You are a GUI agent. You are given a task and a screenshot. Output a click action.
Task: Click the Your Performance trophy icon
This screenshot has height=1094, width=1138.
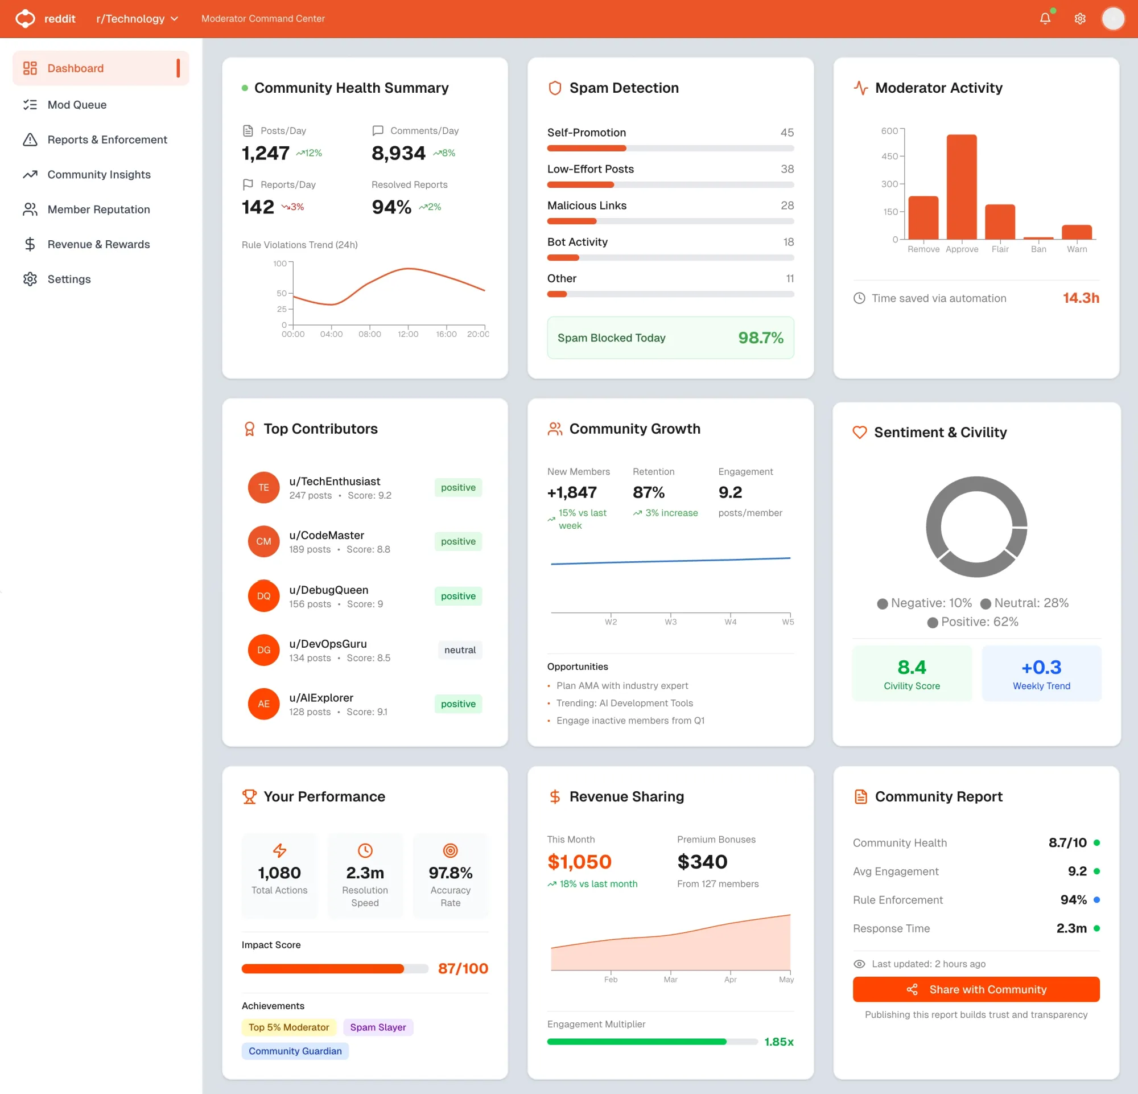click(249, 796)
